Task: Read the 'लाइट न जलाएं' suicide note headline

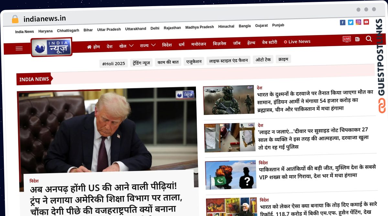Action: tap(313, 138)
